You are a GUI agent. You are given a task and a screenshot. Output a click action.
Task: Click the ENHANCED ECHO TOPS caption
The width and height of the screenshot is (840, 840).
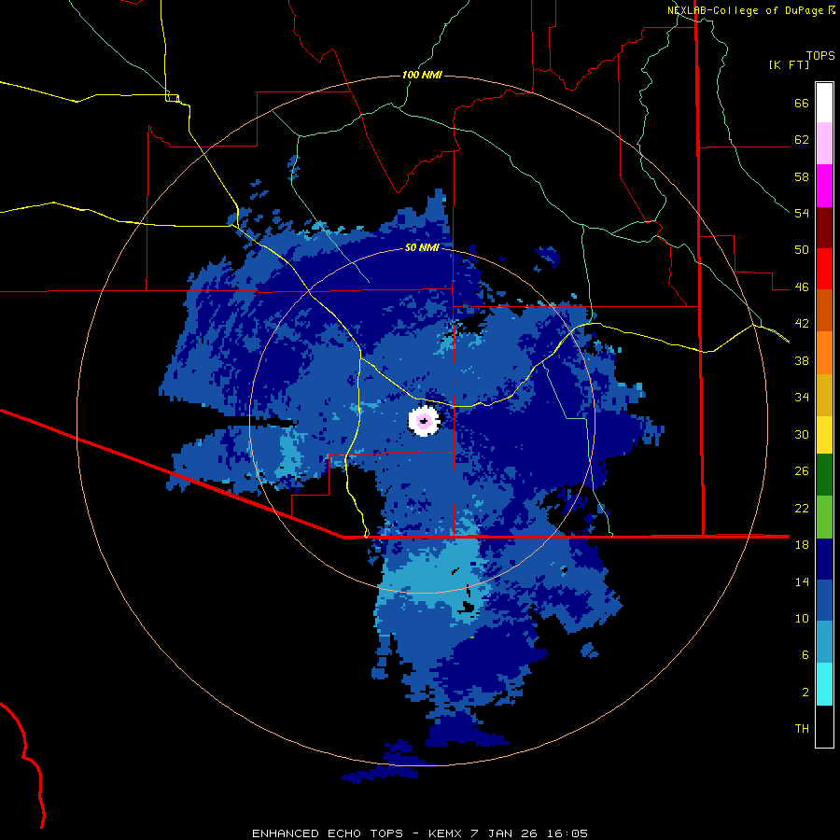328,833
